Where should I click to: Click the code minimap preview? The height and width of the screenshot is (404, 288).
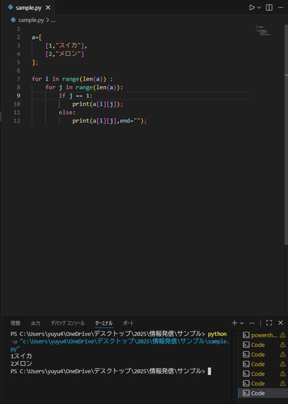(263, 31)
